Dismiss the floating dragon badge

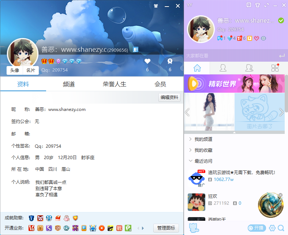coord(281,195)
